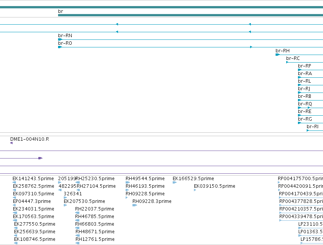Open the br-RN transcript label

click(65, 36)
